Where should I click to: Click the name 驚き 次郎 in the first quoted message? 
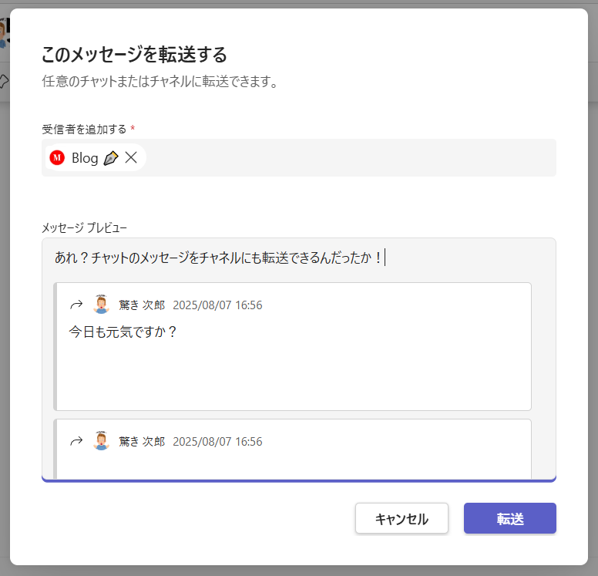(142, 305)
